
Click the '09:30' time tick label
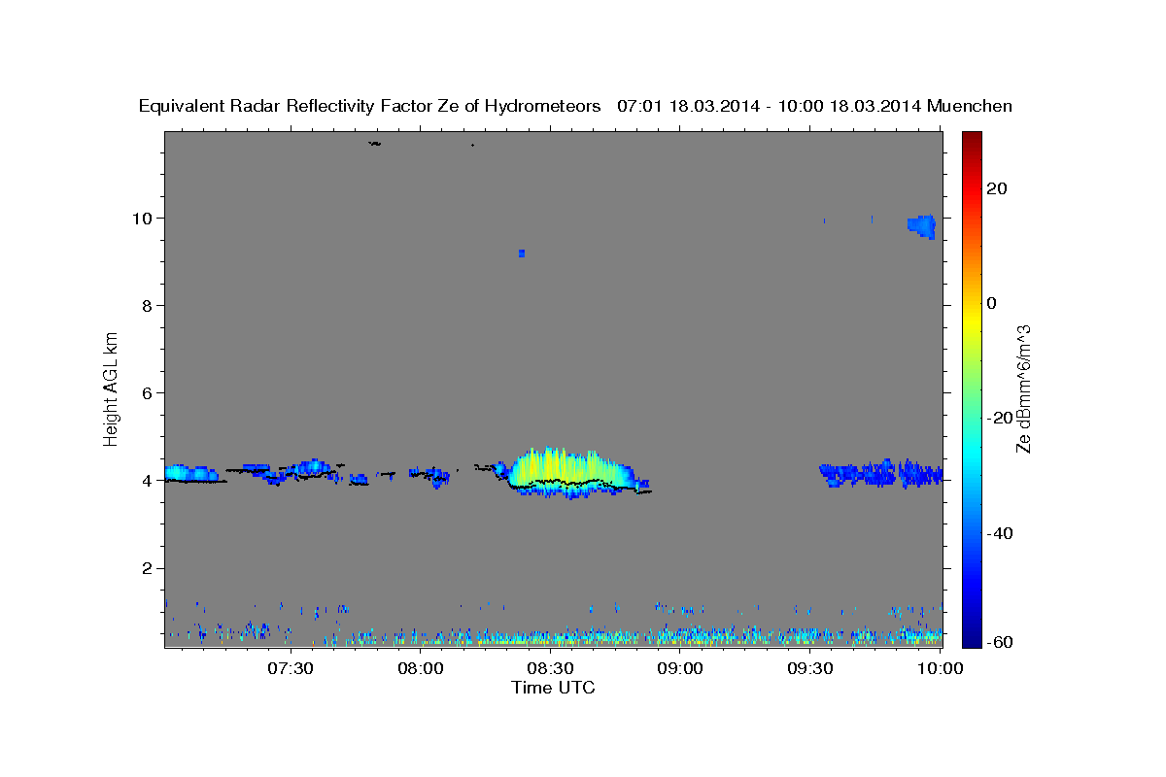click(810, 668)
